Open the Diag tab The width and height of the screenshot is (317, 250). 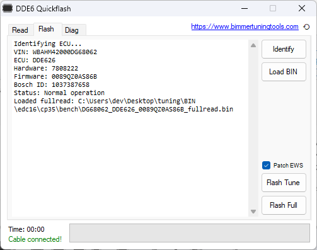tap(72, 30)
